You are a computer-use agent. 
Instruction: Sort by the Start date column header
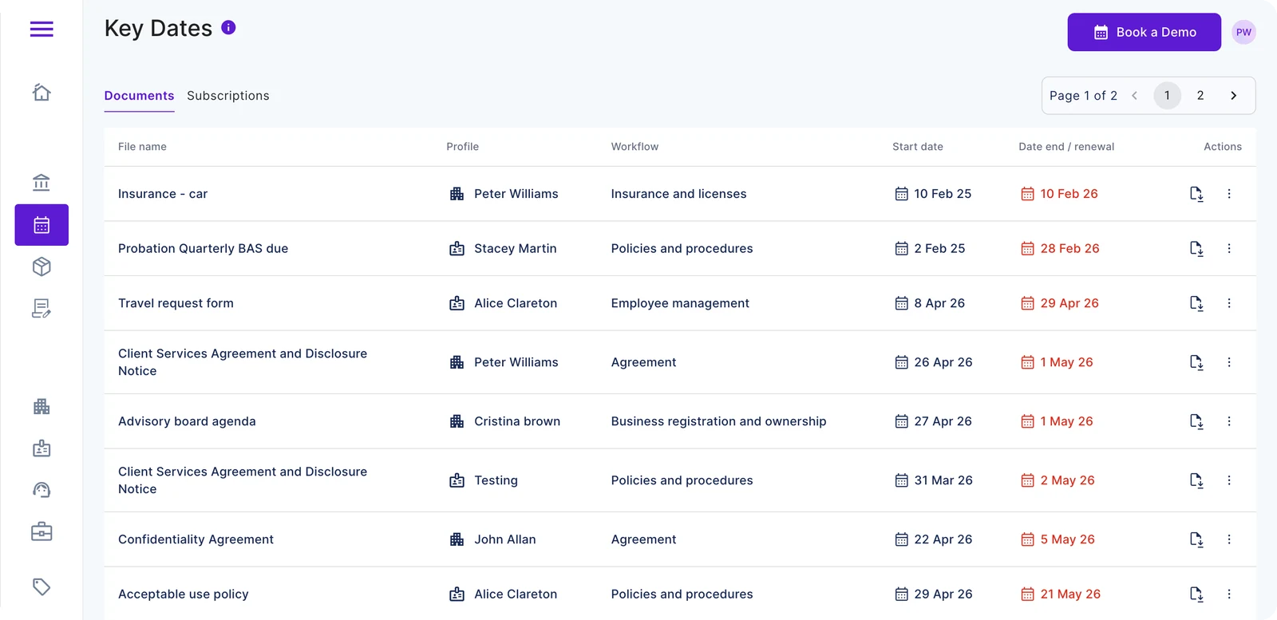pyautogui.click(x=918, y=147)
